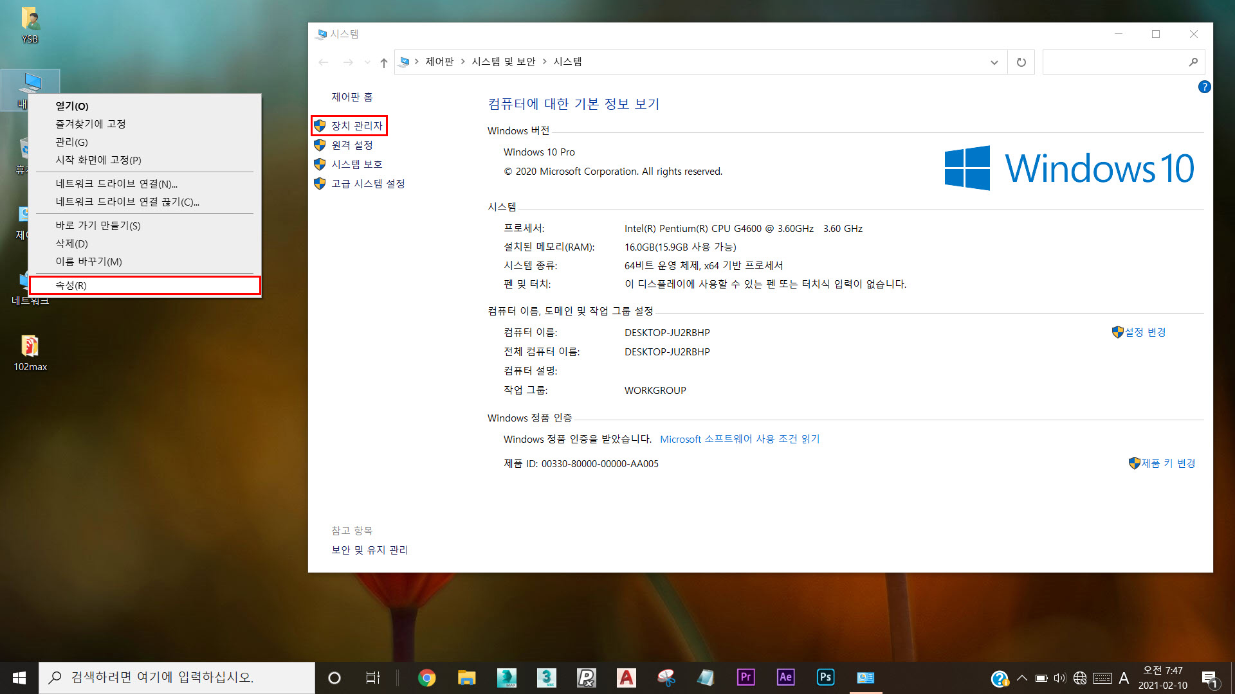Expand the address bar history dropdown

[x=994, y=62]
